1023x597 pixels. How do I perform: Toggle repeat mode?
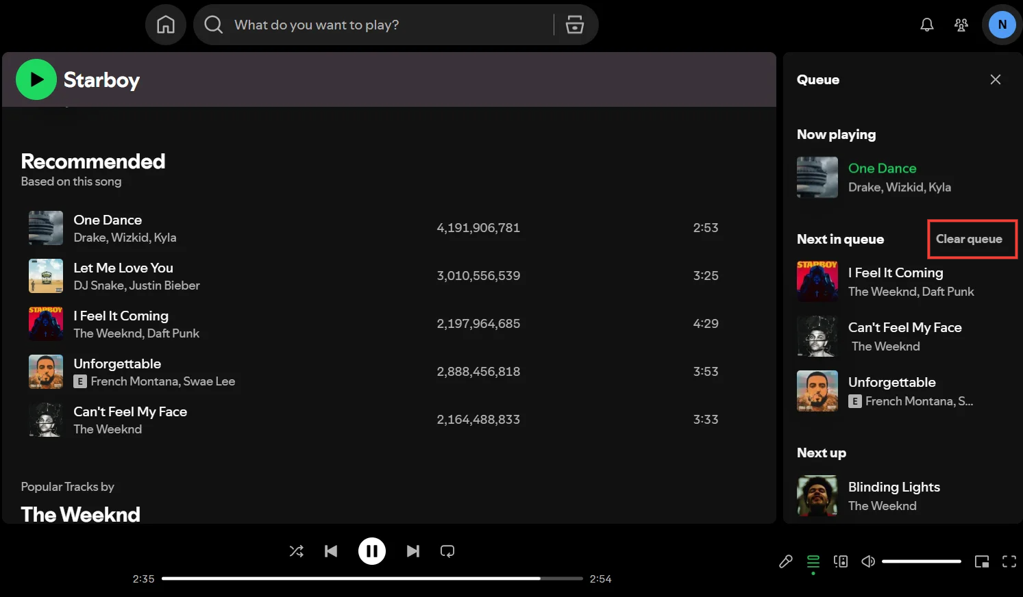(x=447, y=551)
